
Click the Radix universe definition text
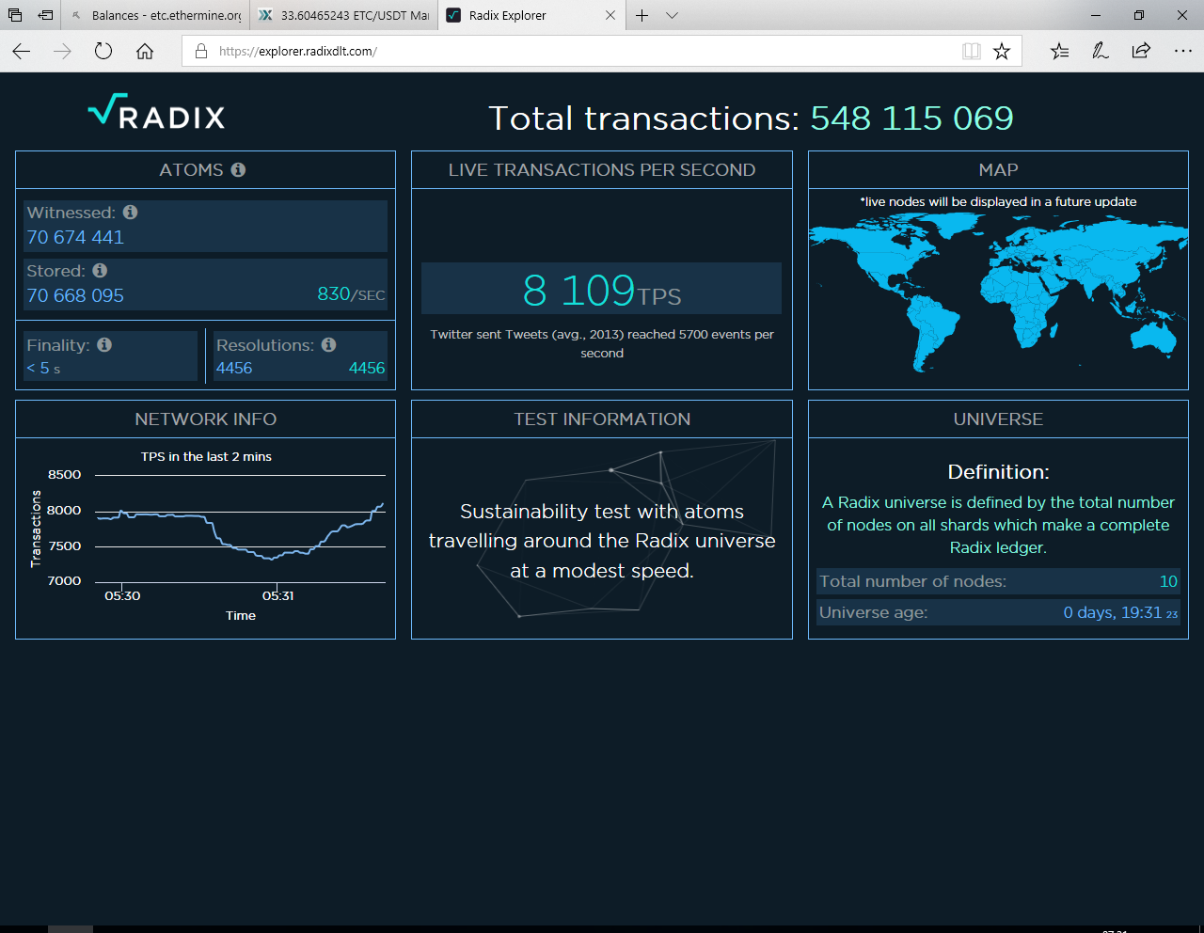pyautogui.click(x=998, y=525)
